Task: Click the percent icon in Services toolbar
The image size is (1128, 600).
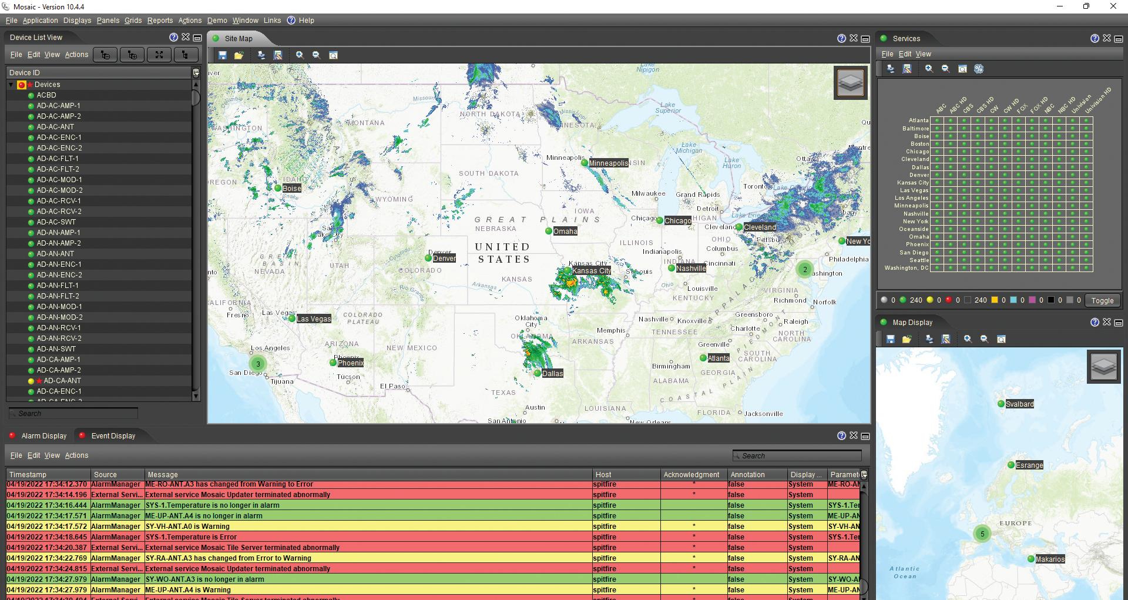Action: coord(979,69)
